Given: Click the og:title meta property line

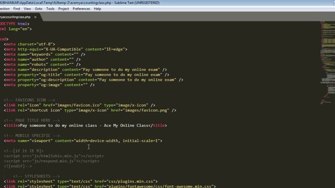Looking at the screenshot, I should pos(86,75).
